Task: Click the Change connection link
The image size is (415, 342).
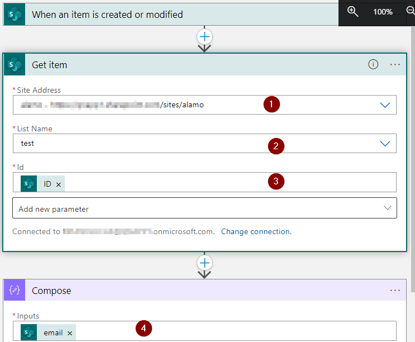Action: pos(256,231)
